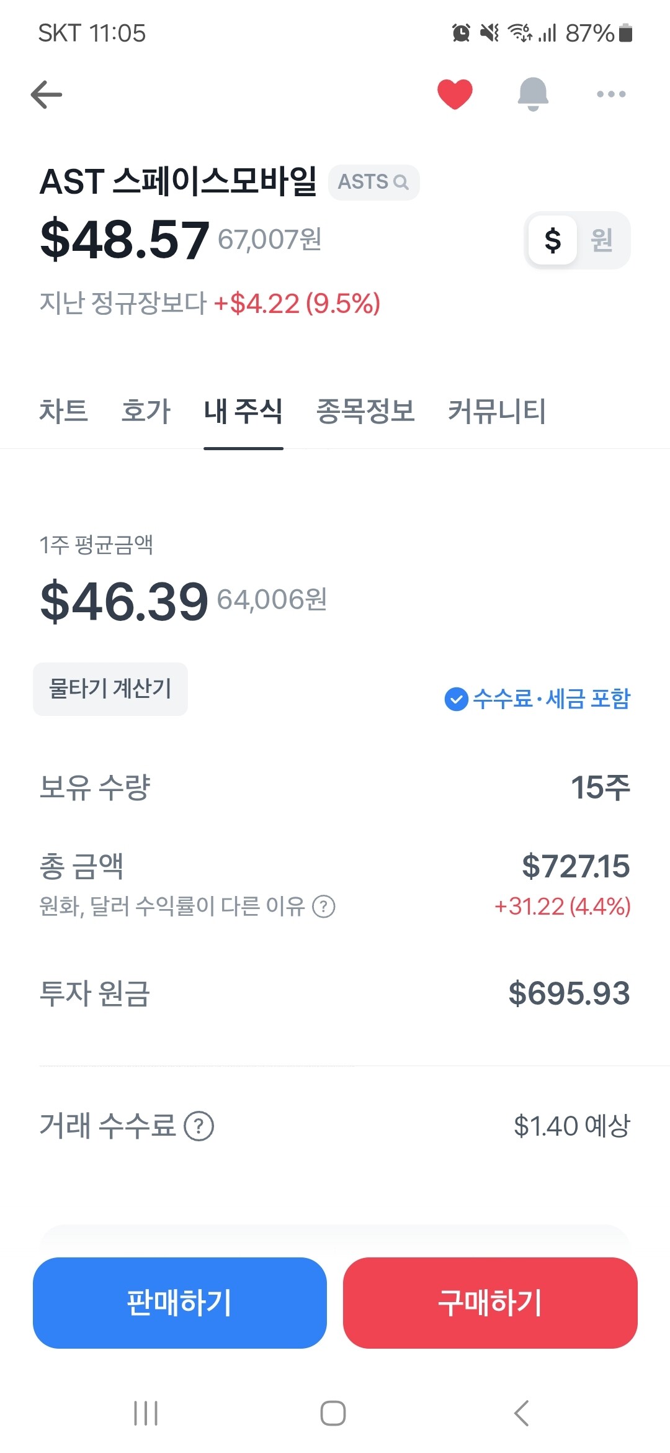Viewport: 670px width, 1453px height.
Task: Open price alerts with bell icon
Action: click(533, 94)
